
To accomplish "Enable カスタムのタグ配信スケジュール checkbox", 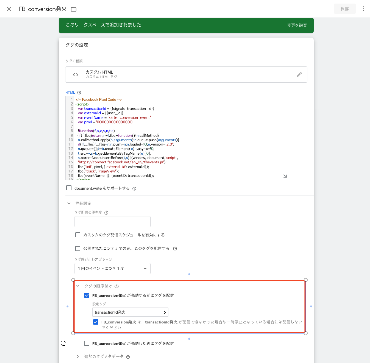I will pyautogui.click(x=78, y=235).
